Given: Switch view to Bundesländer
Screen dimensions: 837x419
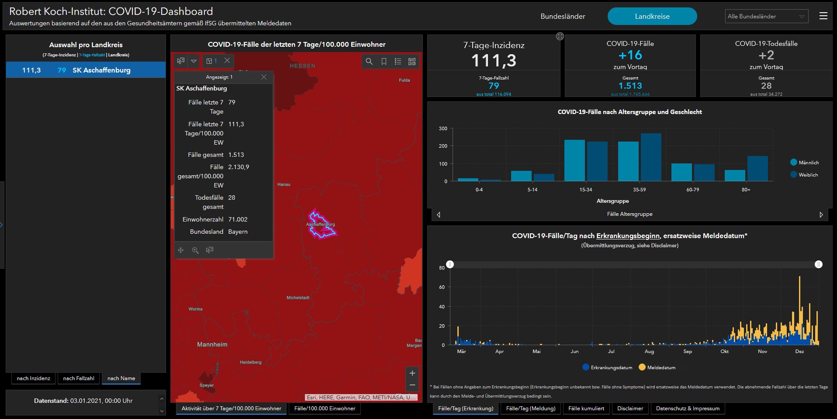Looking at the screenshot, I should [x=563, y=16].
